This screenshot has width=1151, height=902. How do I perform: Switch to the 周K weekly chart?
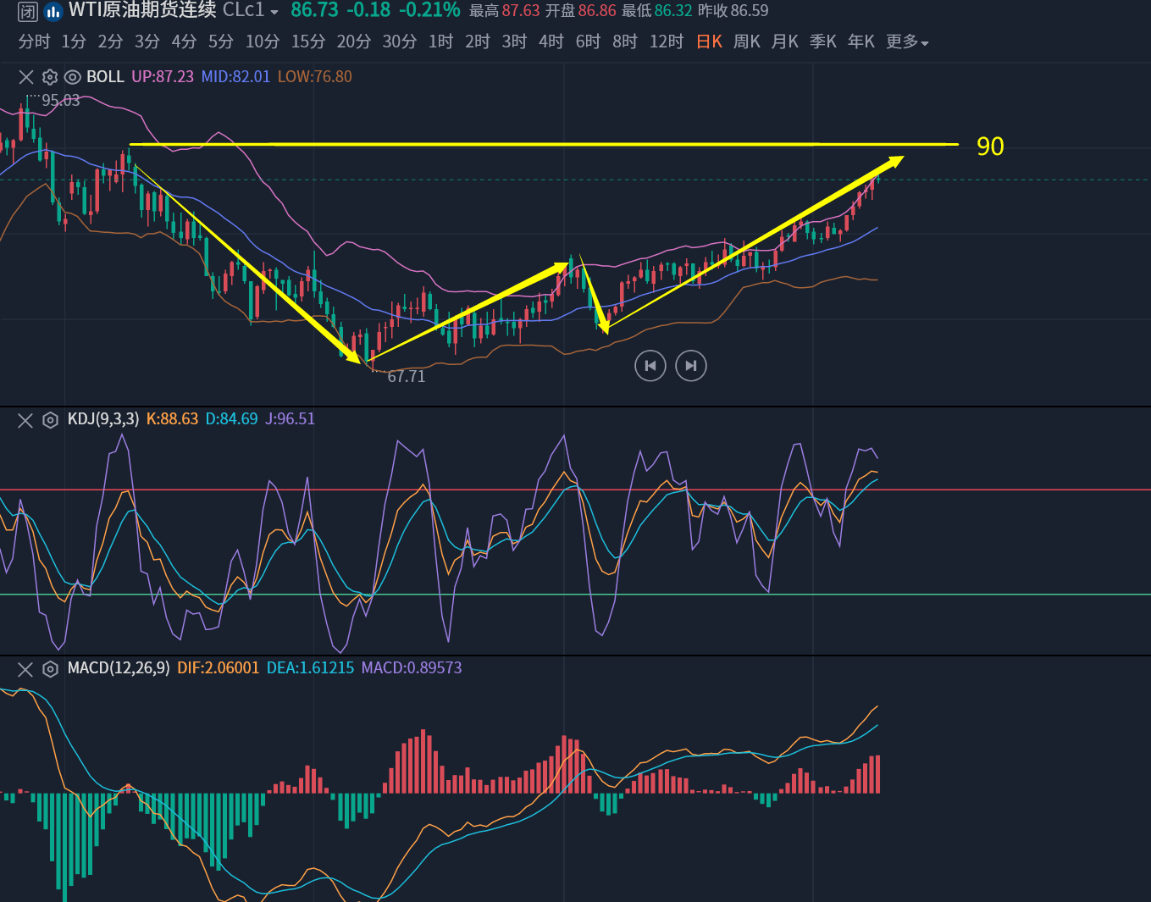coord(746,42)
